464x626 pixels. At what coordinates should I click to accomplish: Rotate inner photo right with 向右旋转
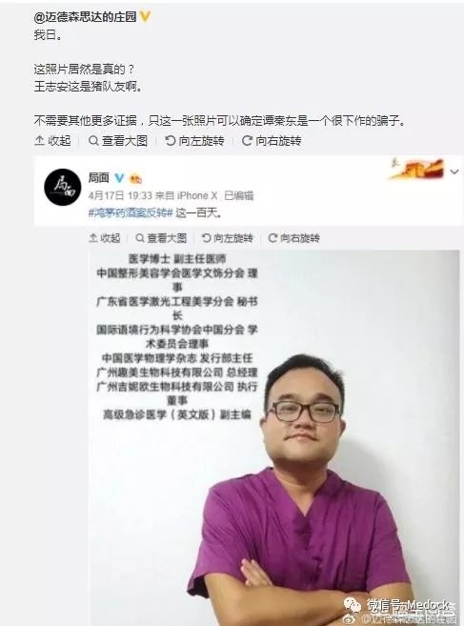pyautogui.click(x=293, y=238)
